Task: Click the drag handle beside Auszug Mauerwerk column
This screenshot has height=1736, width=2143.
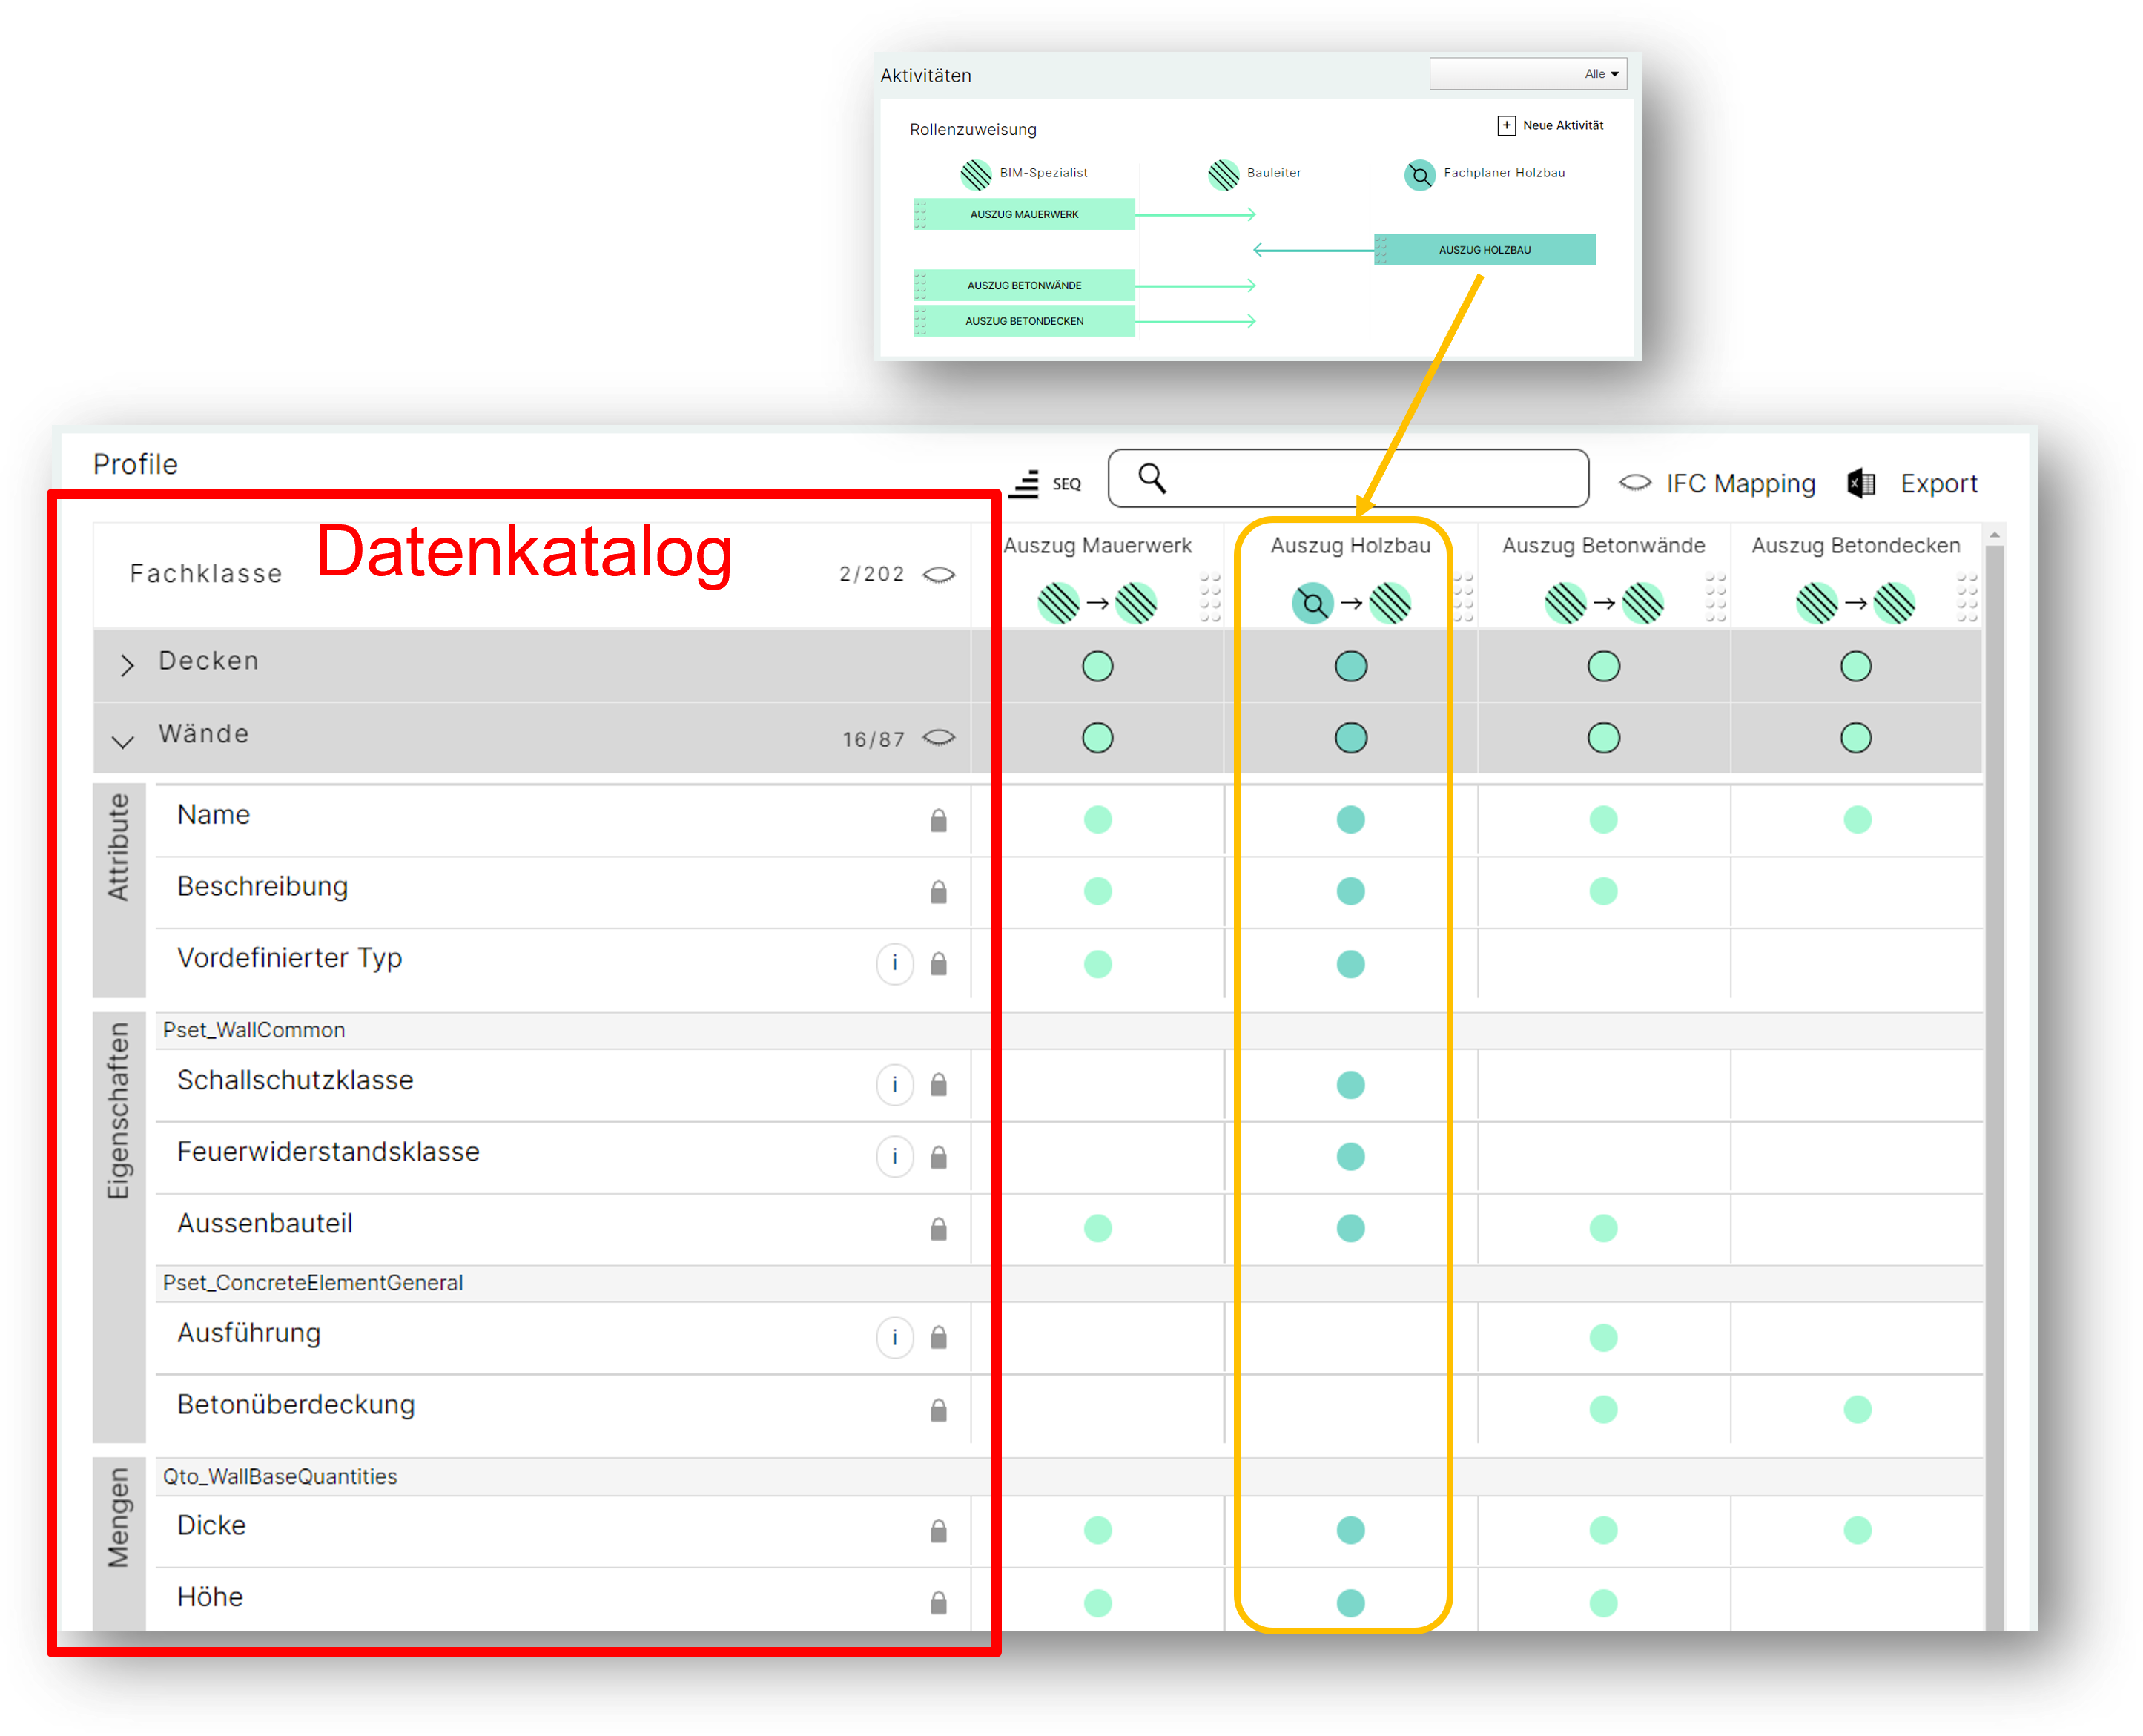Action: tap(1210, 598)
